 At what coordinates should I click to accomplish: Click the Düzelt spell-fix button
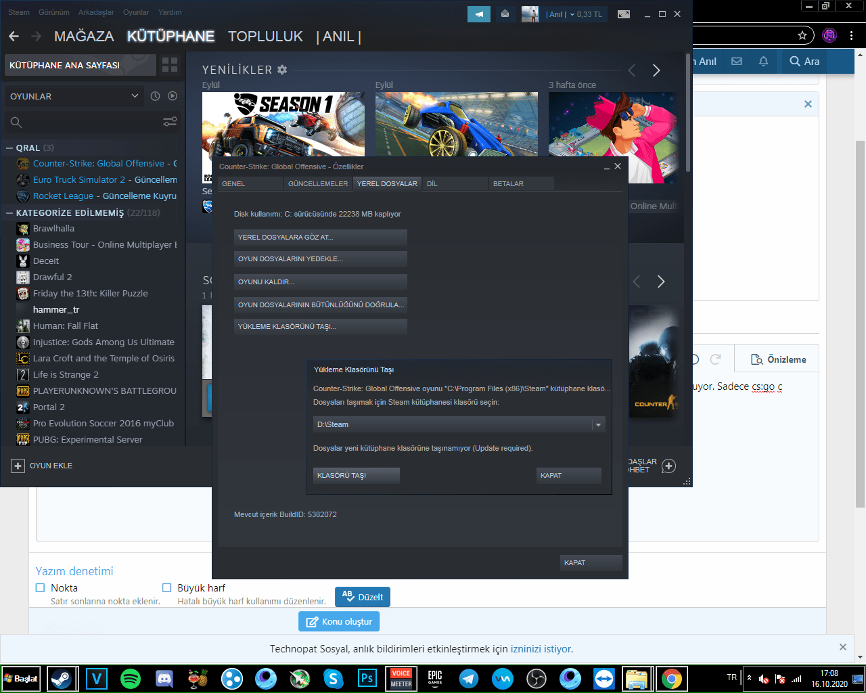point(363,597)
